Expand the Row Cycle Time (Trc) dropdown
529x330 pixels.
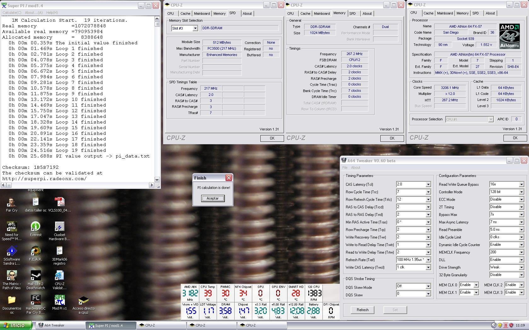tap(428, 192)
